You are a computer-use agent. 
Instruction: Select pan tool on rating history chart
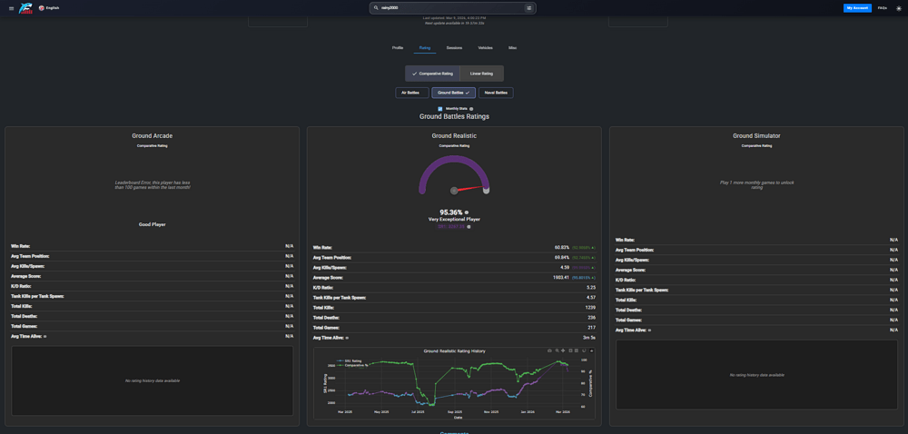563,350
